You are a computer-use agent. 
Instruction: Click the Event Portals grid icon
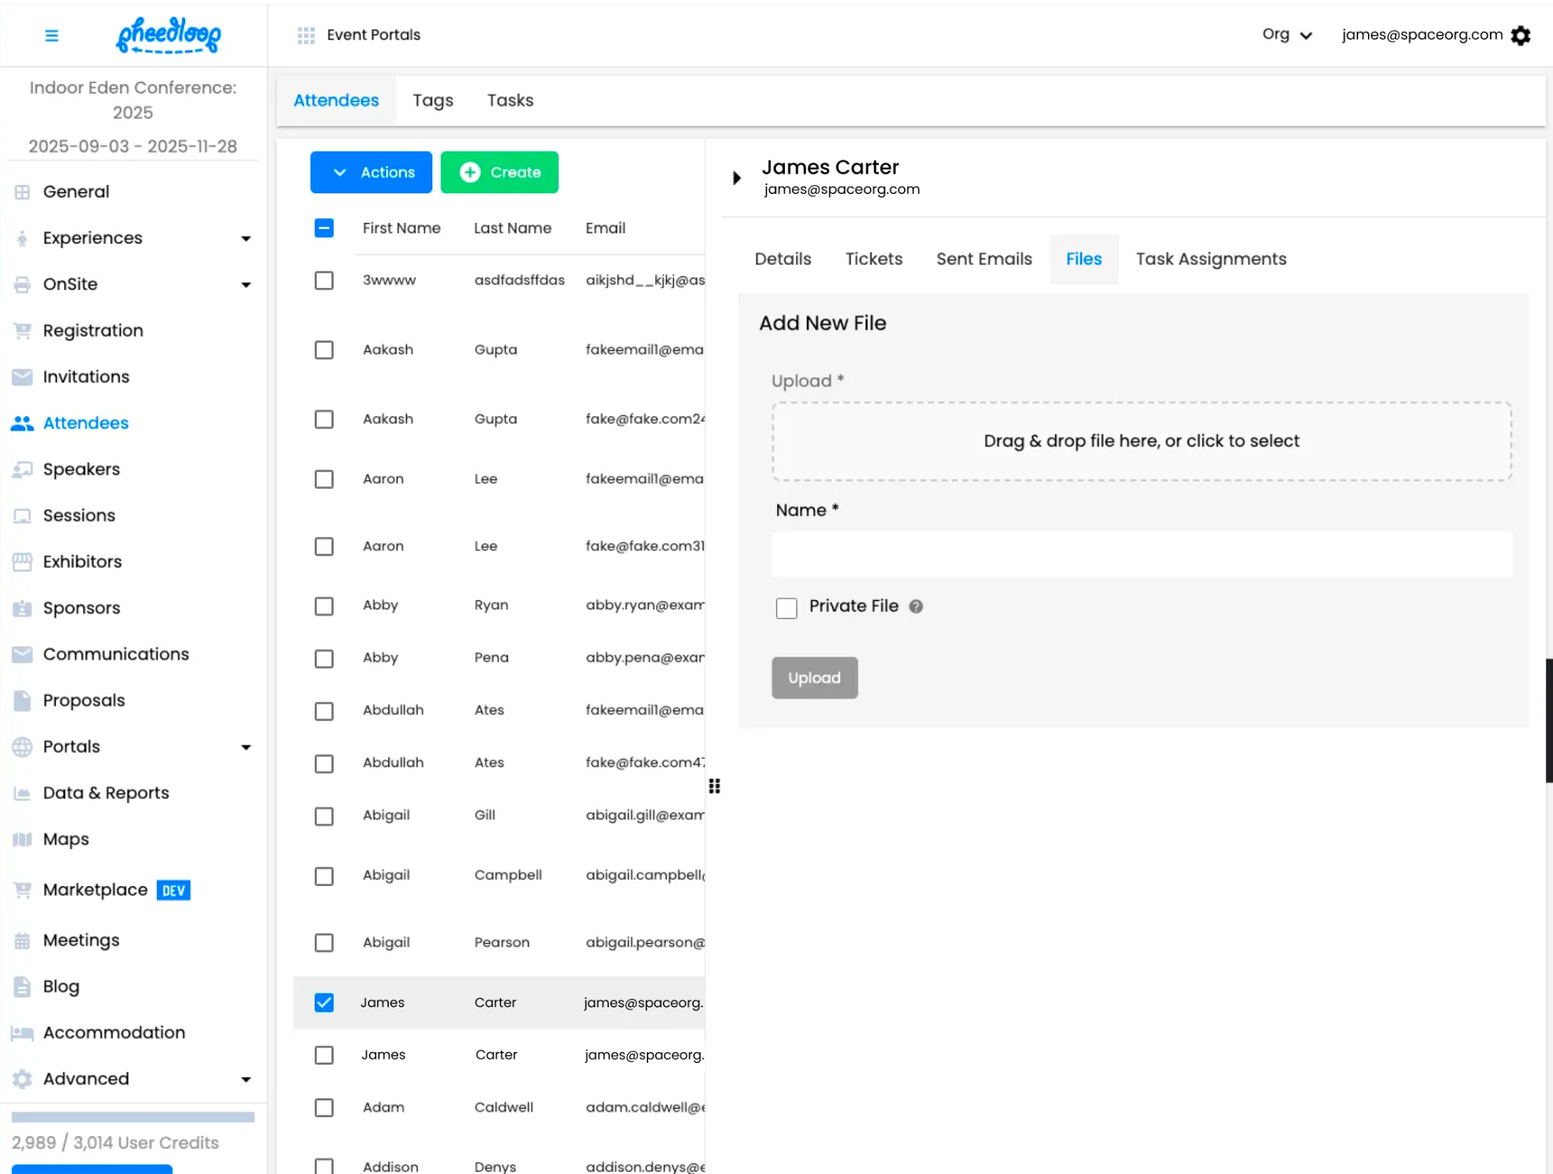(306, 36)
